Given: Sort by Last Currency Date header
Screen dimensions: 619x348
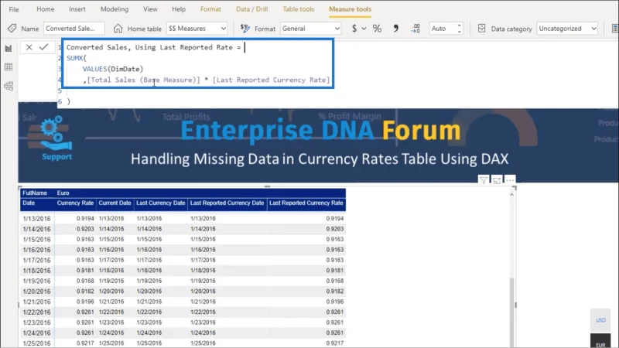Looking at the screenshot, I should (161, 203).
